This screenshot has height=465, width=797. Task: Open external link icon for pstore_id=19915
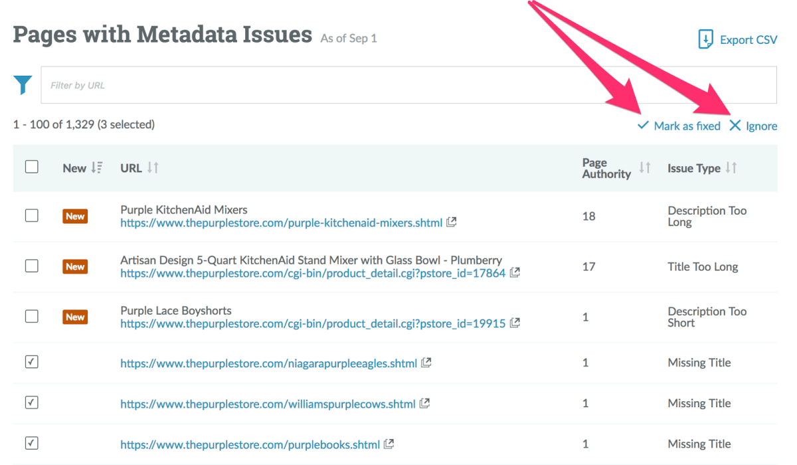tap(515, 324)
